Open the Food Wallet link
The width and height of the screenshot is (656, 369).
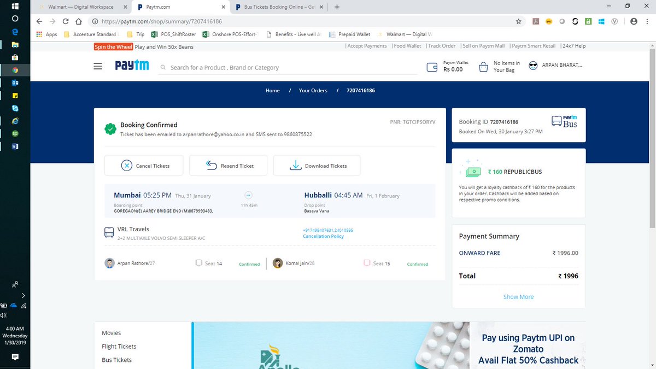coord(408,46)
